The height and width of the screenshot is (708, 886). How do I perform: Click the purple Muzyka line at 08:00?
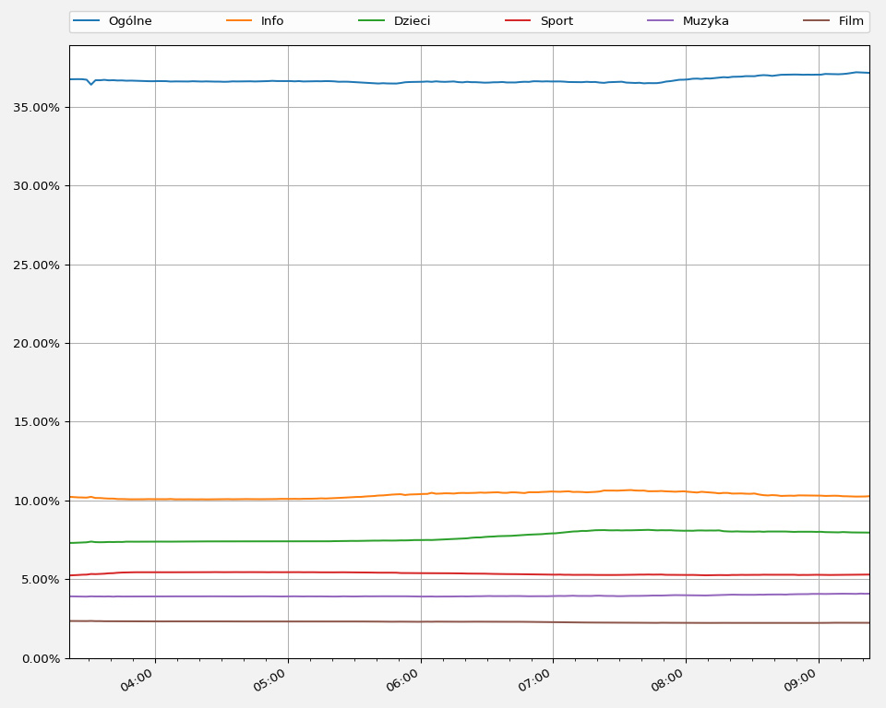click(x=686, y=596)
